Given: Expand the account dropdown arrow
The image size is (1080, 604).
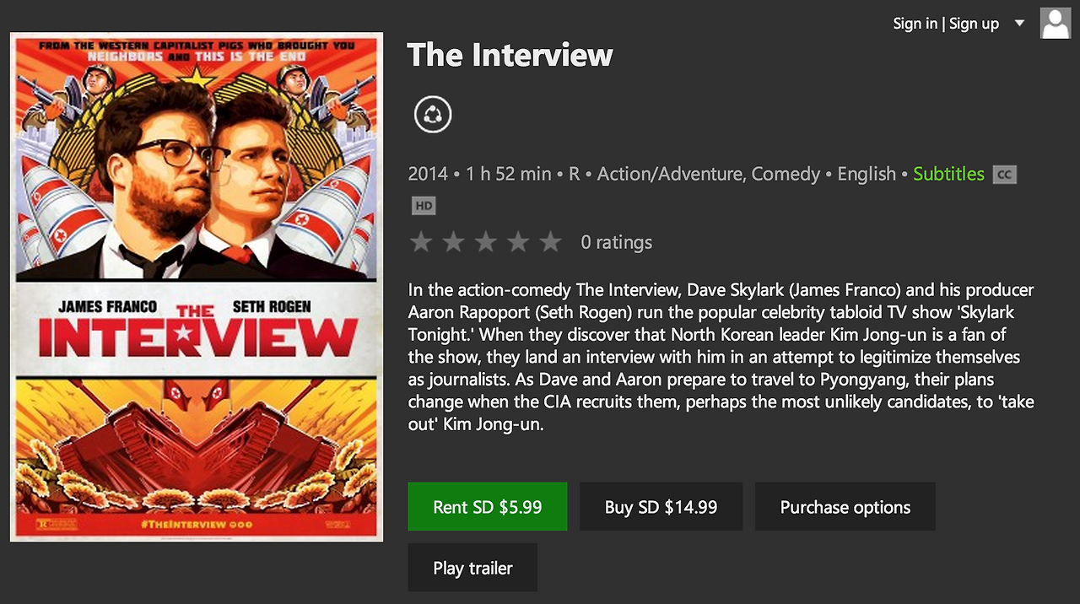Looking at the screenshot, I should click(x=1019, y=24).
